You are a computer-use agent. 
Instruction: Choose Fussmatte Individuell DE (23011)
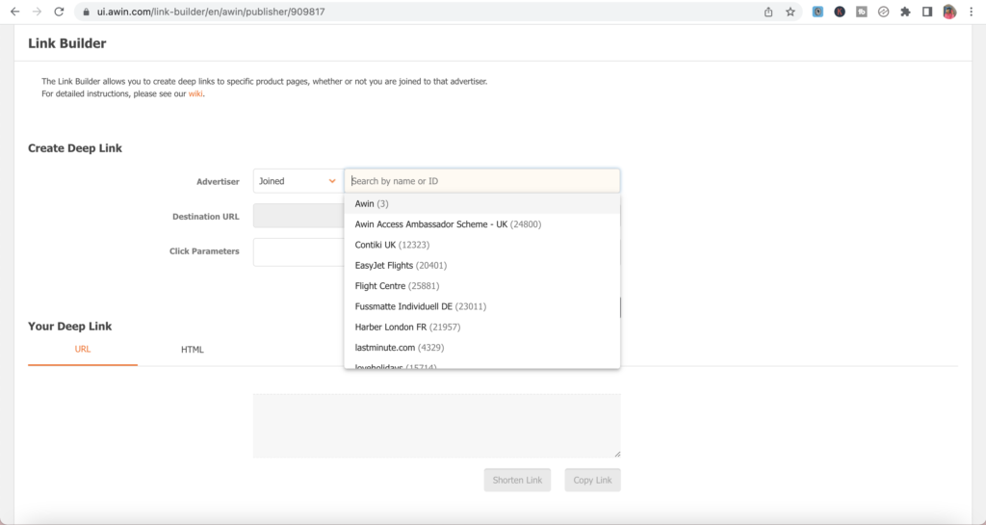click(x=482, y=306)
